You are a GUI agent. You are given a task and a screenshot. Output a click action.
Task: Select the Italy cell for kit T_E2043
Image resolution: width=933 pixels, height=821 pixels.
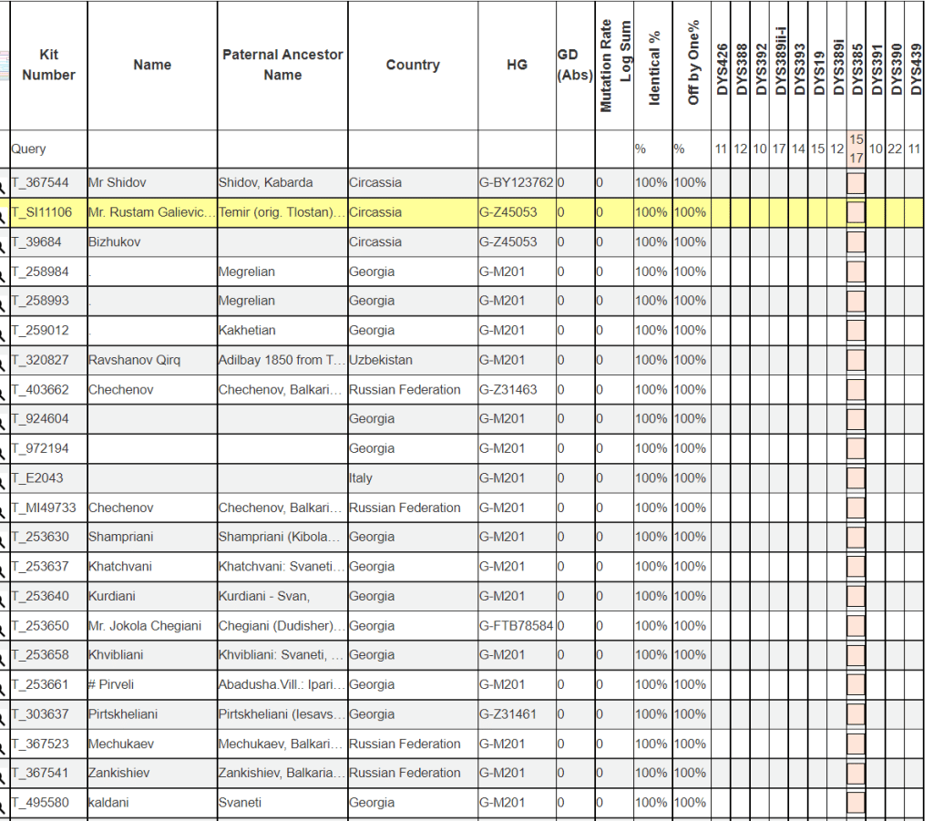361,478
